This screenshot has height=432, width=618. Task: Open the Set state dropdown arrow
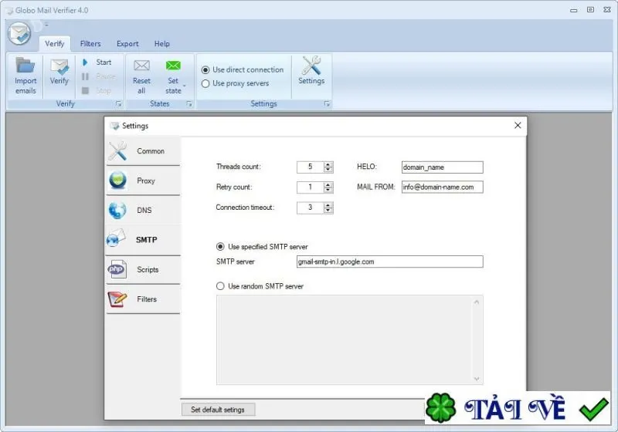(184, 86)
